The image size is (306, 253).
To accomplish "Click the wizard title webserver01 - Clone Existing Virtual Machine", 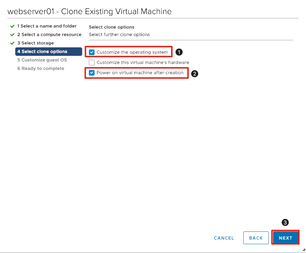I will tap(90, 11).
